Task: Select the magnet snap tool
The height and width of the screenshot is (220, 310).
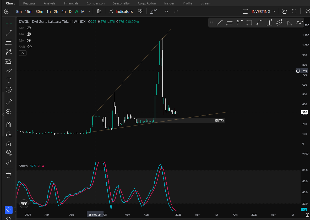Action: pyautogui.click(x=8, y=124)
